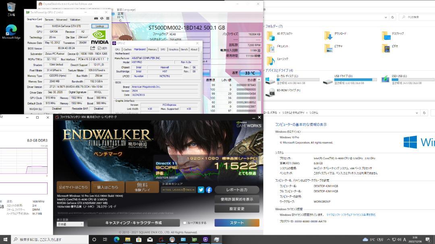The width and height of the screenshot is (435, 244).
Task: Open 3D Objects folder icon
Action: pyautogui.click(x=271, y=35)
